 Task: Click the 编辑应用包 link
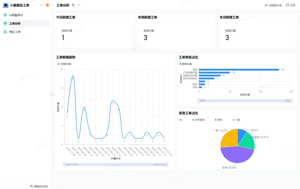click(41, 186)
